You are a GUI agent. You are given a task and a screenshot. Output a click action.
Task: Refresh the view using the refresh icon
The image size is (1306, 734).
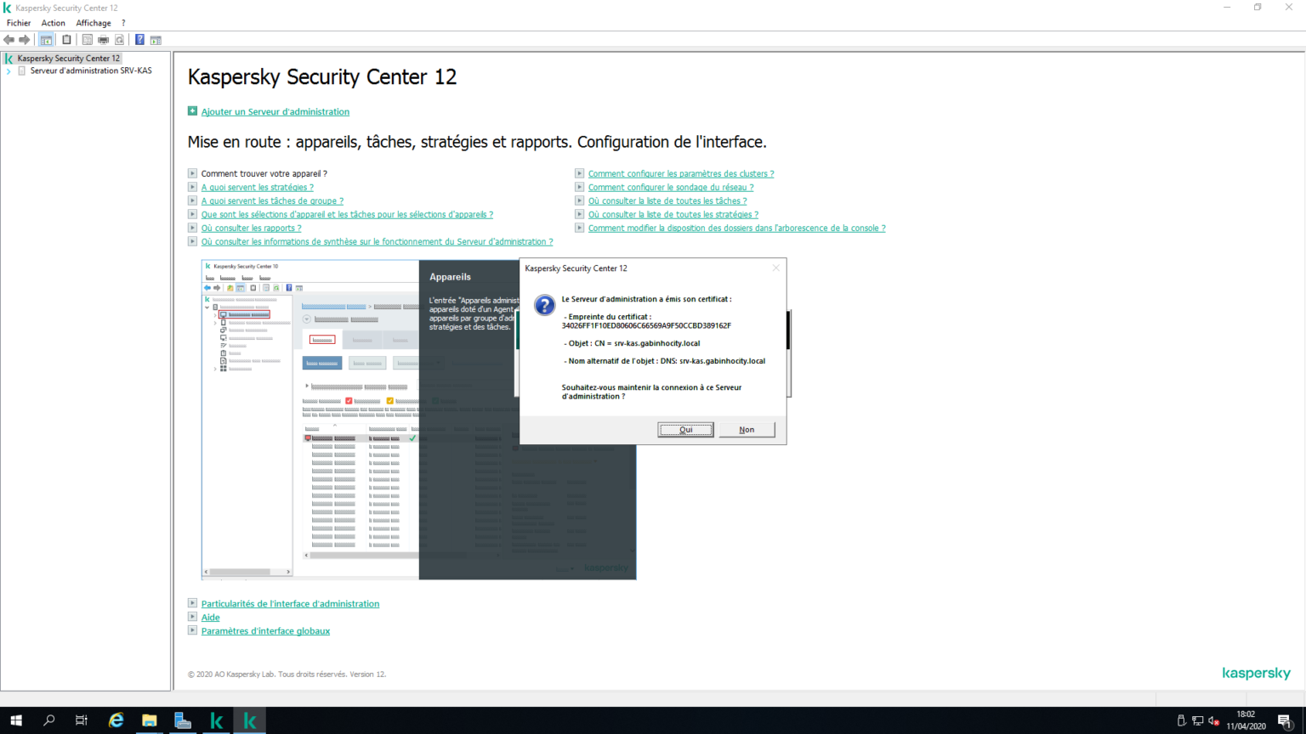point(120,39)
